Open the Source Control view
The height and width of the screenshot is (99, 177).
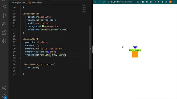coord(4,15)
